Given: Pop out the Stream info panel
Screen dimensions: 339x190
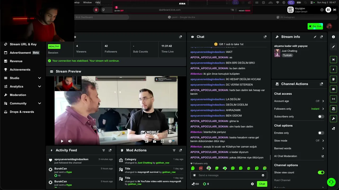Looking at the screenshot, I should coord(322,37).
